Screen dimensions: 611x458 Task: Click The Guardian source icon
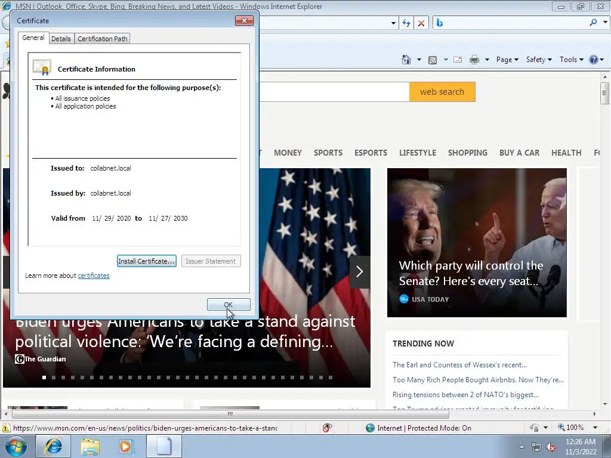pyautogui.click(x=20, y=358)
